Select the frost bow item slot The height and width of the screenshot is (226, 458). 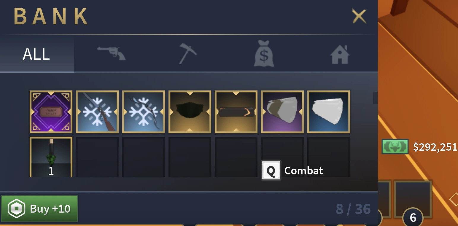click(144, 112)
